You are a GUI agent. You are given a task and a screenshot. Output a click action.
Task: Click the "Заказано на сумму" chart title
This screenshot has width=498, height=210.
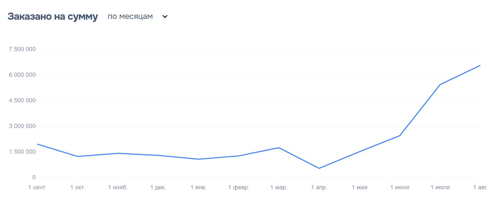tap(53, 16)
